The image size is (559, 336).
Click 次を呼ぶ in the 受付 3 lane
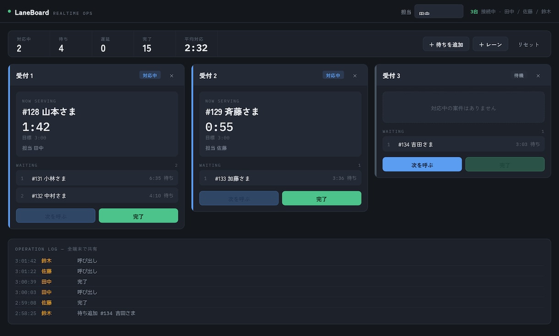coord(422,165)
